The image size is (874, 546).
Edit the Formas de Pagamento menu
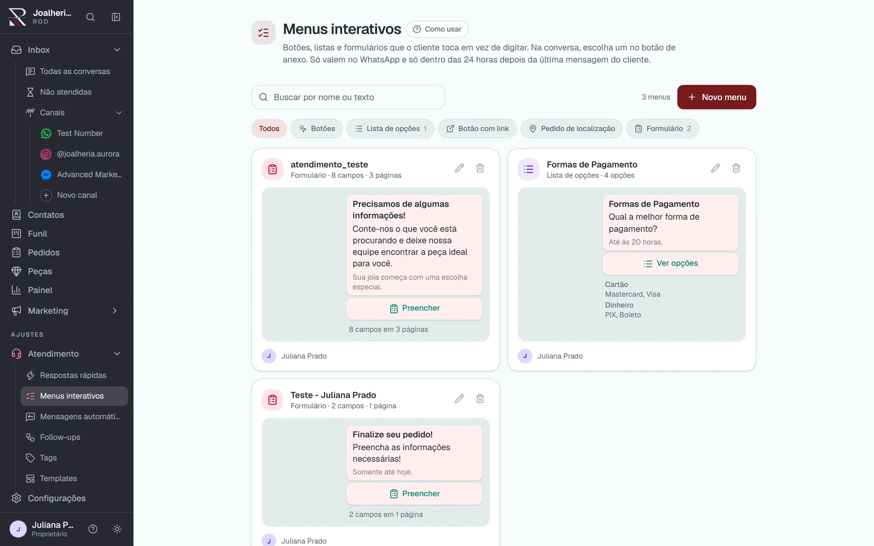(x=715, y=168)
